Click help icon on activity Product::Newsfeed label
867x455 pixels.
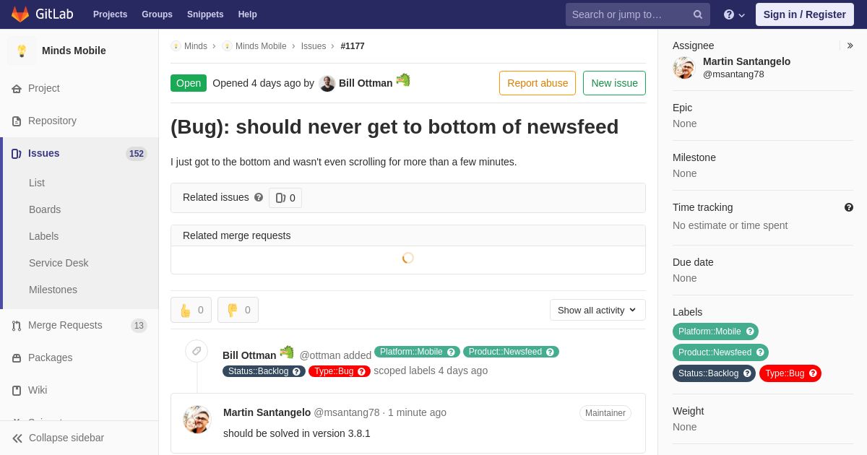550,352
